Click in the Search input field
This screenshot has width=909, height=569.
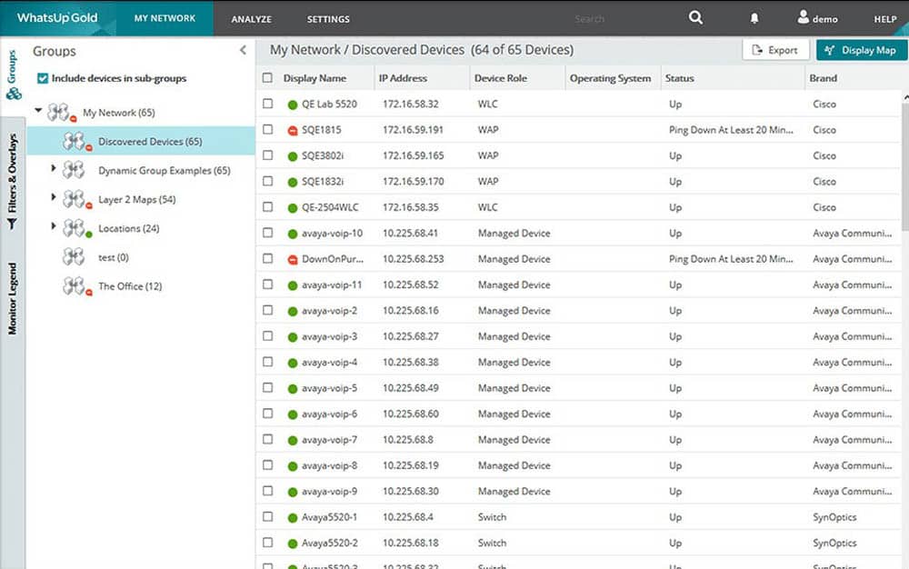click(590, 19)
